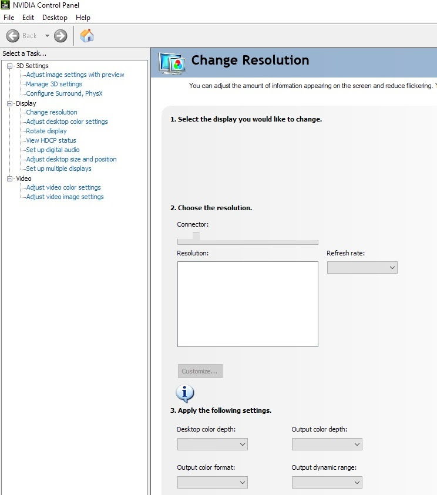Open Configure Surround, PhysX
Screen dimensions: 437x495
64,94
